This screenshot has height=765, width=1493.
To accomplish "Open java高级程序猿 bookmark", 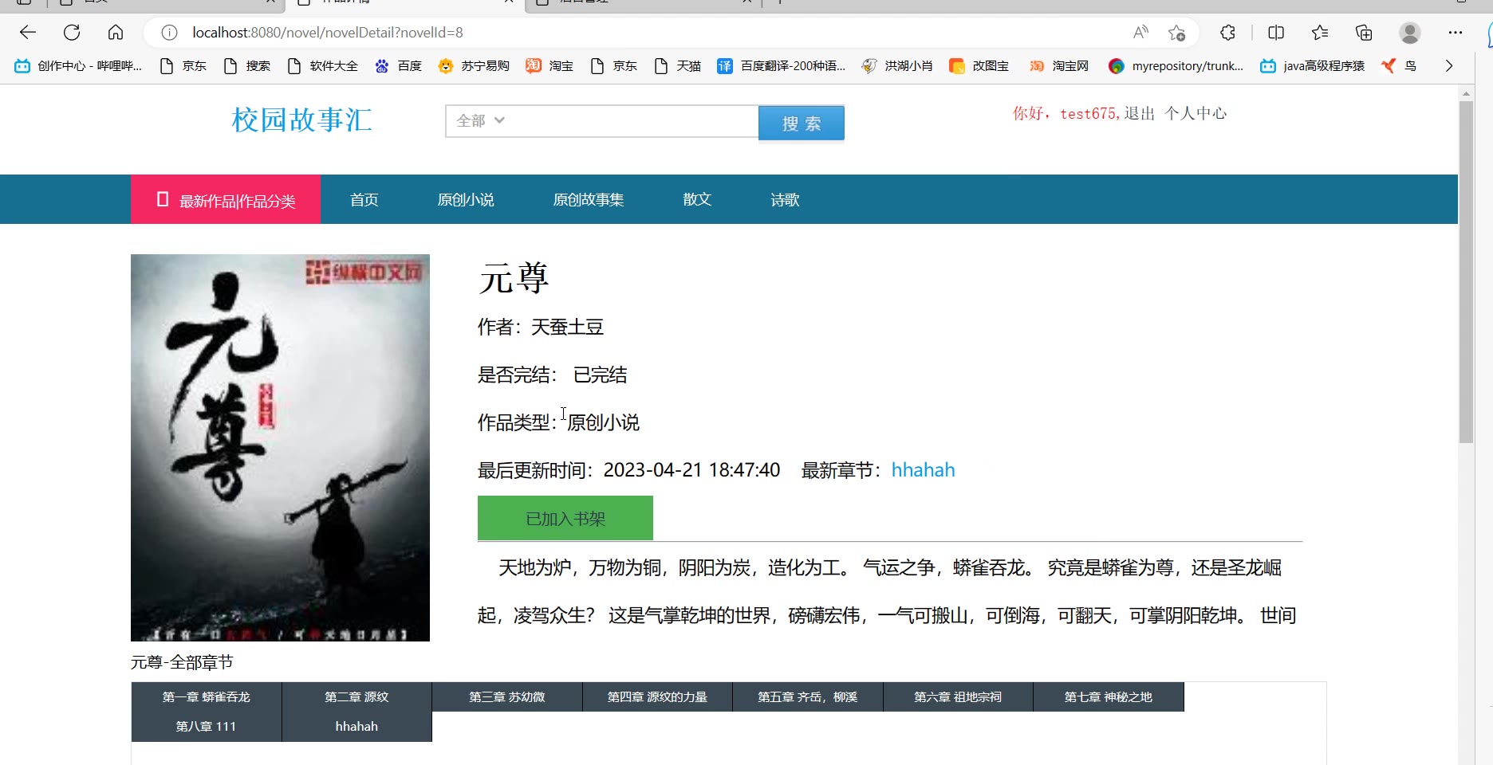I will click(x=1313, y=66).
